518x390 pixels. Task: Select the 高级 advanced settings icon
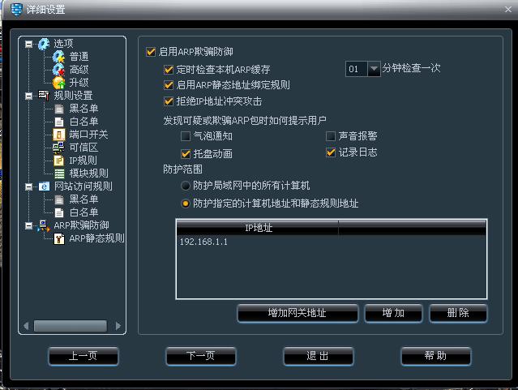[x=59, y=70]
